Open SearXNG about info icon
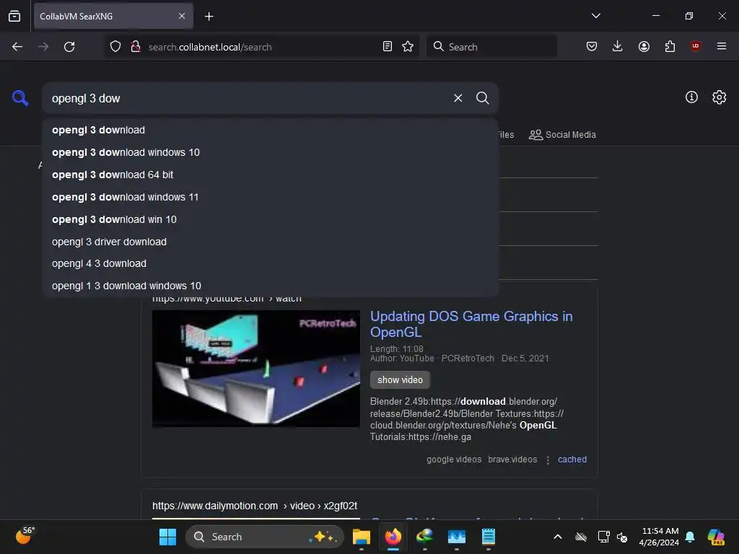Viewport: 739px width, 554px height. click(x=691, y=97)
